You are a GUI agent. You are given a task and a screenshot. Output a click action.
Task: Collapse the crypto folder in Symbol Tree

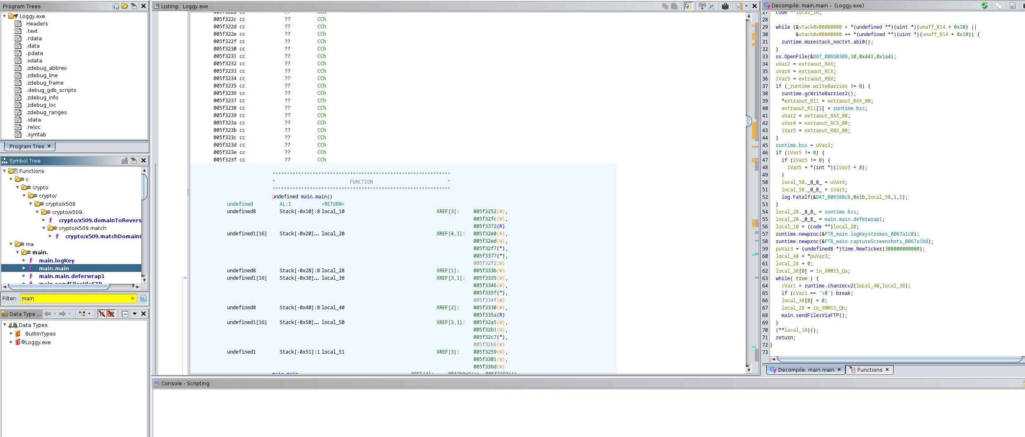click(18, 187)
